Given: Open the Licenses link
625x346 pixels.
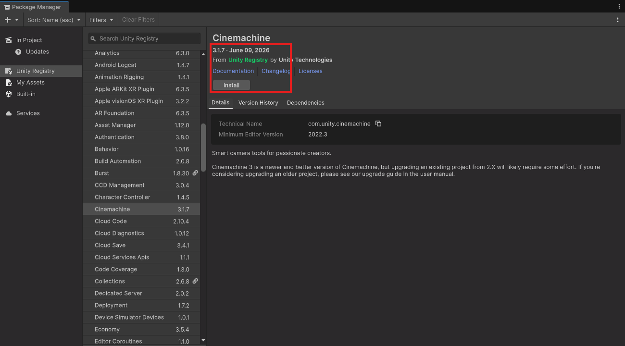Looking at the screenshot, I should click(x=311, y=71).
